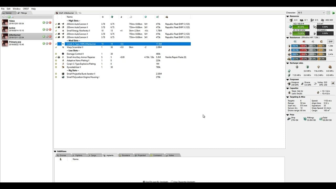The height and width of the screenshot is (189, 336).
Task: Delete the 10mn fit with red minus
Action: [x=50, y=22]
